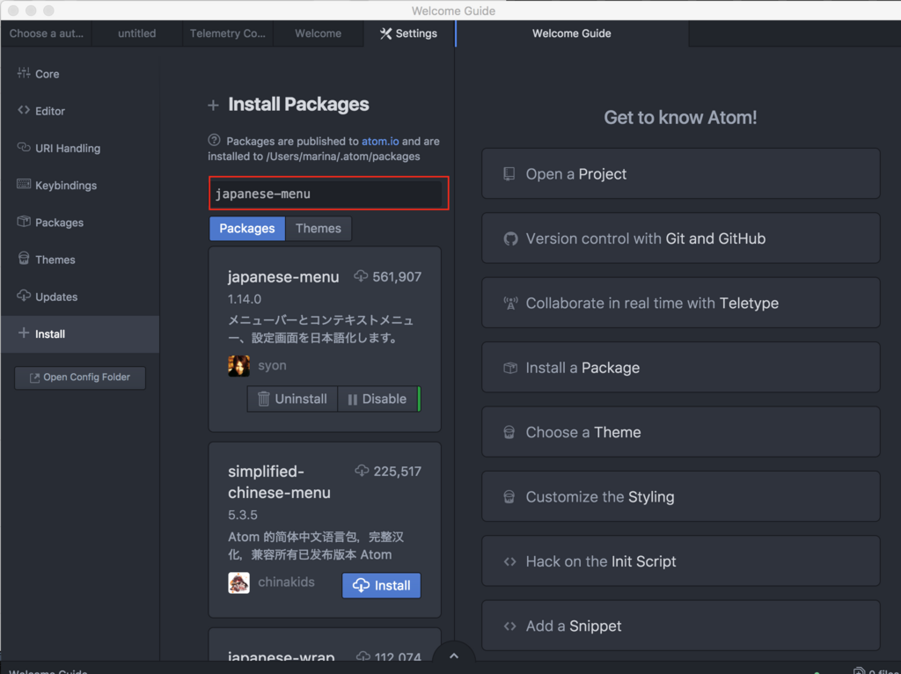Disable the japanese-menu package

point(377,399)
